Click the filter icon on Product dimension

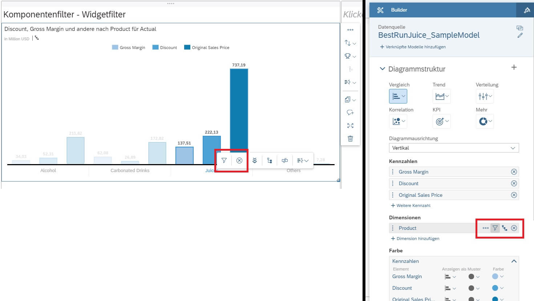[x=495, y=228]
